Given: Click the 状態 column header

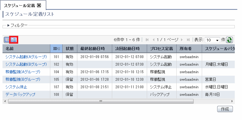Looking at the screenshot, I should click(70, 49).
